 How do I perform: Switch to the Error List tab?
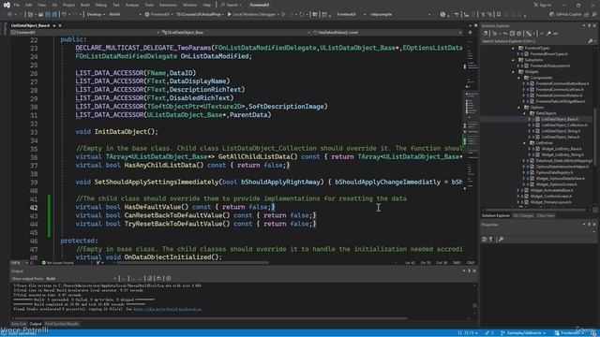tap(19, 324)
